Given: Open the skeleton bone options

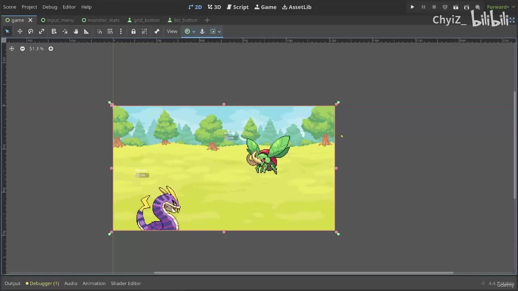Looking at the screenshot, I should (x=157, y=32).
